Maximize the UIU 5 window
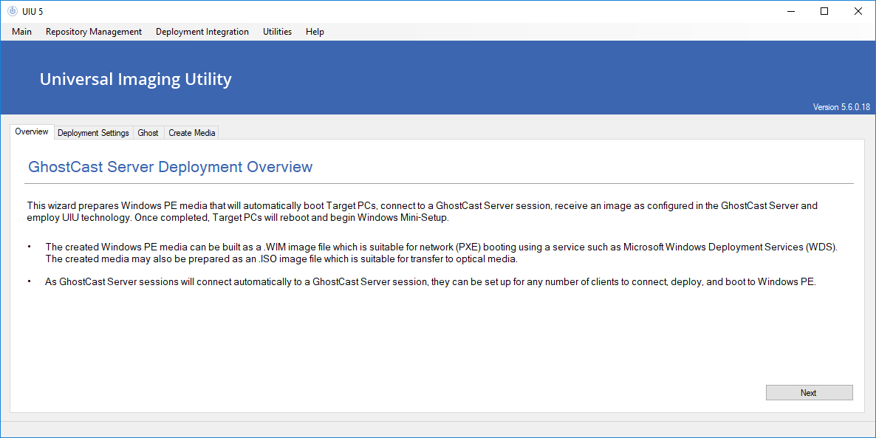The image size is (876, 438). click(824, 11)
